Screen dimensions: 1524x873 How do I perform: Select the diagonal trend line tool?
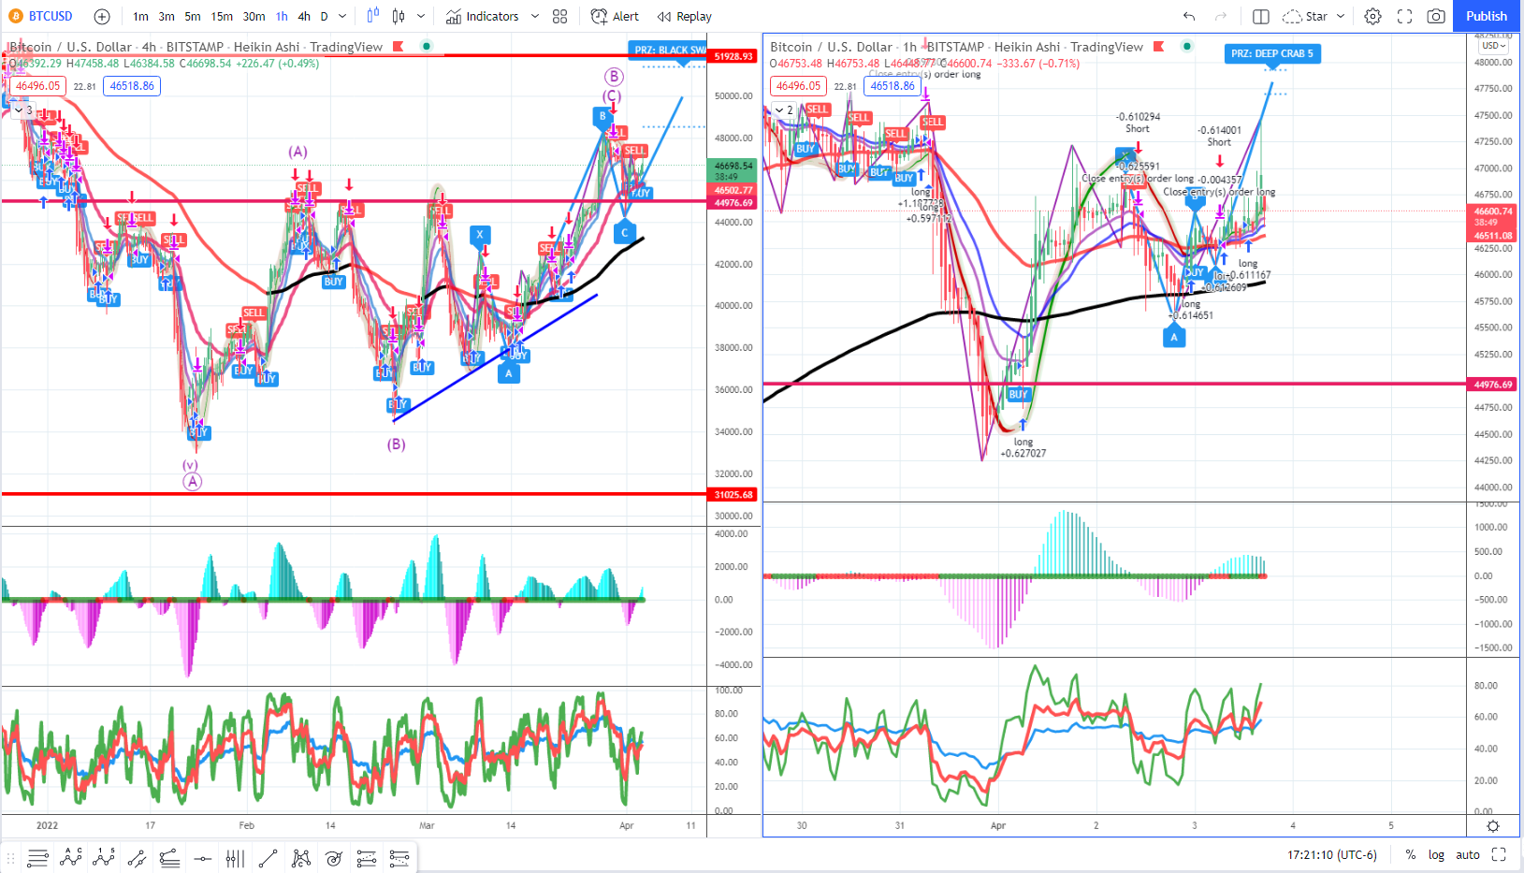pos(268,857)
